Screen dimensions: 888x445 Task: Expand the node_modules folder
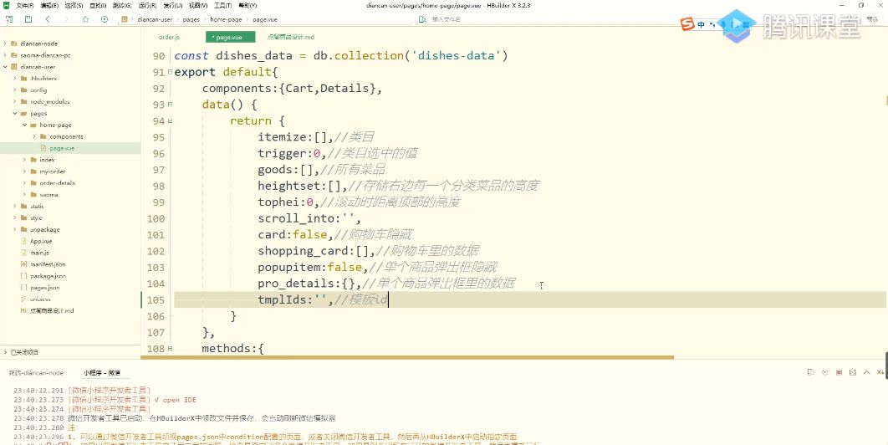coord(15,101)
